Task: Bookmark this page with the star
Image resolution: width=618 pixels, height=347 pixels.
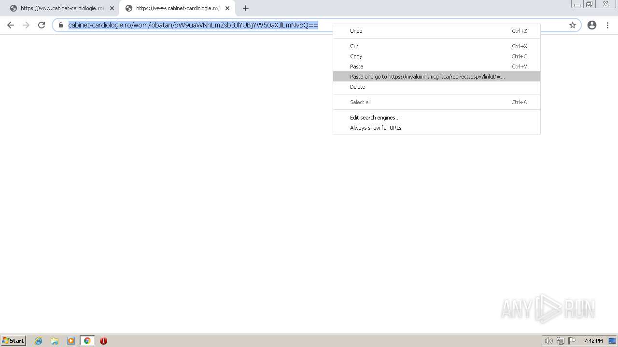Action: [573, 25]
